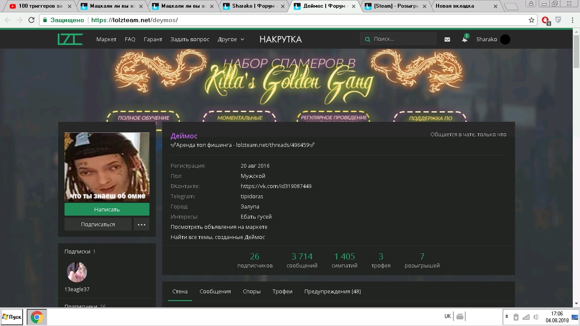Screen dimensions: 580x326
Task: Reload the page with refresh icon
Action: point(31,20)
